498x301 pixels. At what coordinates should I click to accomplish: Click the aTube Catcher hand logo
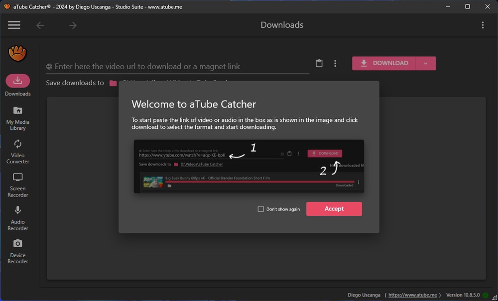point(18,53)
